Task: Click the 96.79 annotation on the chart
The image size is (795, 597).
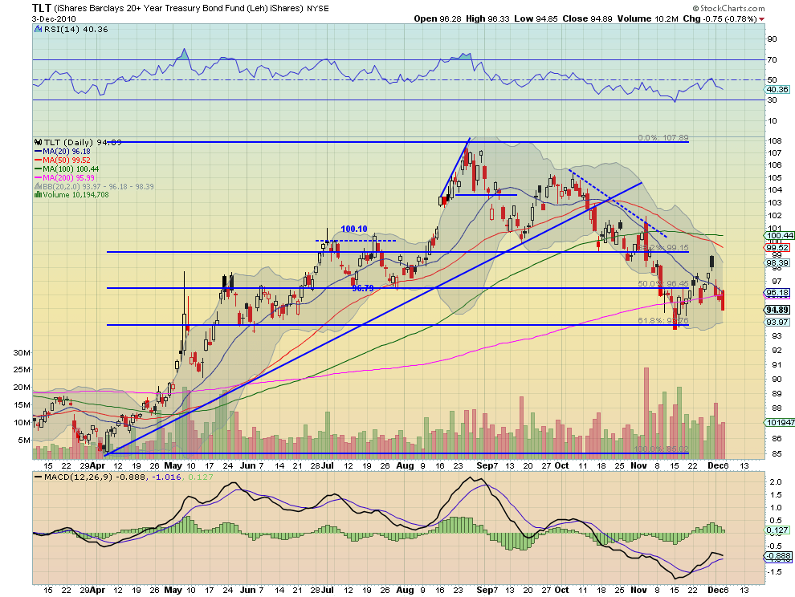Action: (363, 288)
